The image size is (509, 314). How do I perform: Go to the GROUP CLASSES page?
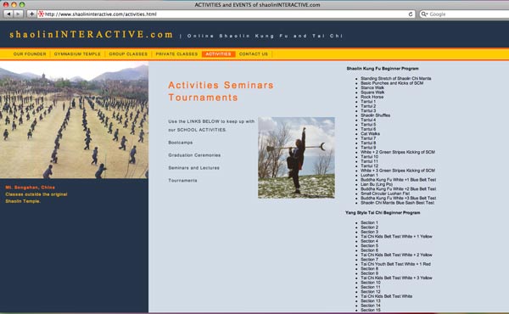[x=128, y=54]
